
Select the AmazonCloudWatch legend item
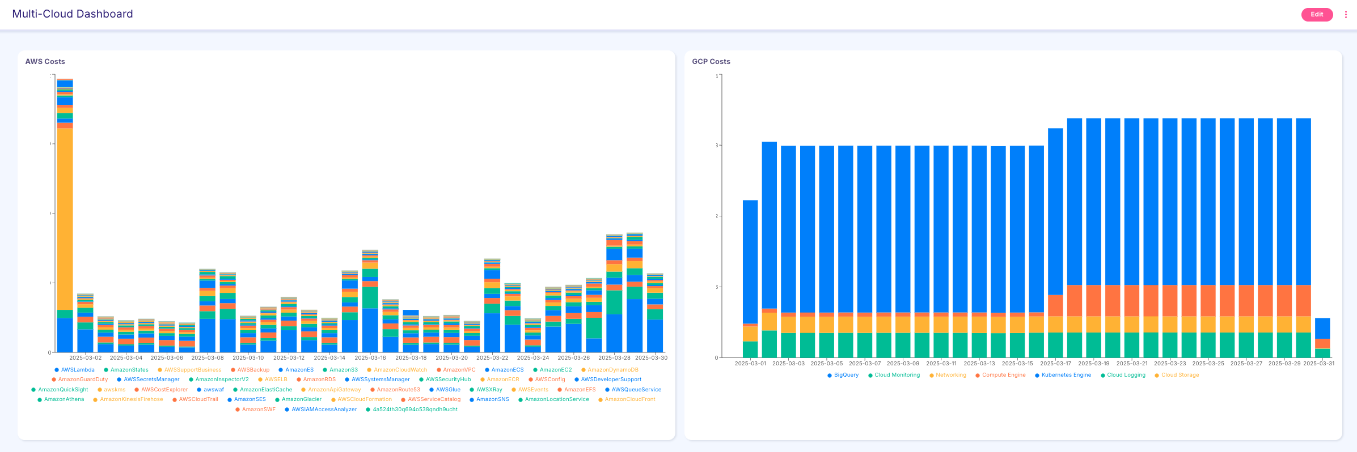[x=400, y=370]
